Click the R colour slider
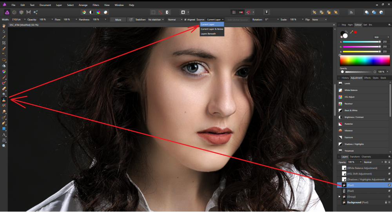The image size is (392, 212). click(x=362, y=42)
